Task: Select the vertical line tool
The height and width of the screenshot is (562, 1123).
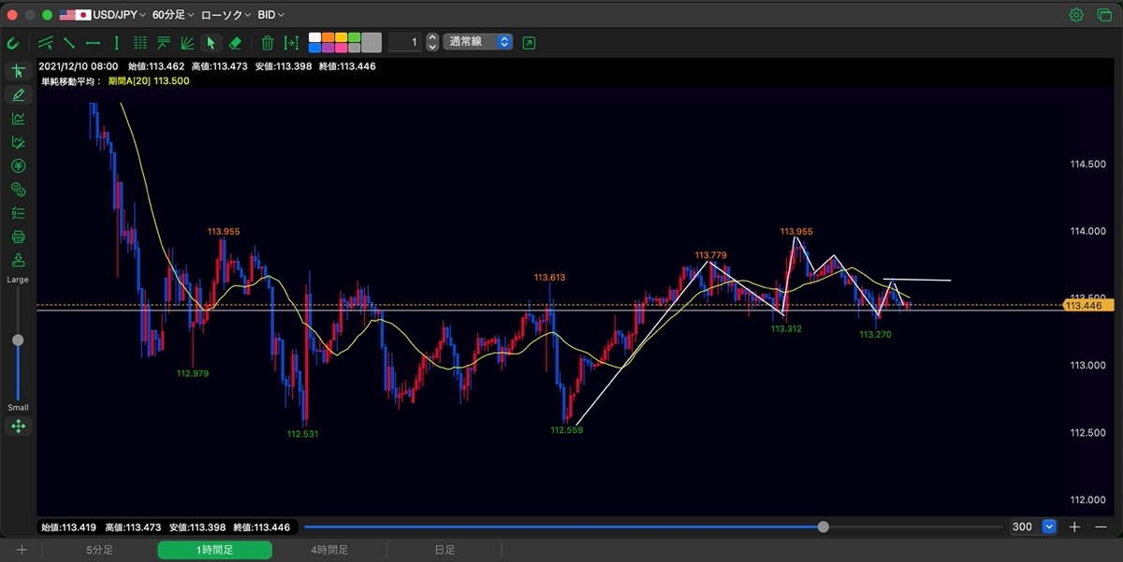Action: pos(116,42)
